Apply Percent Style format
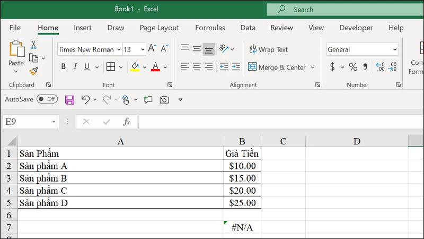 point(353,67)
